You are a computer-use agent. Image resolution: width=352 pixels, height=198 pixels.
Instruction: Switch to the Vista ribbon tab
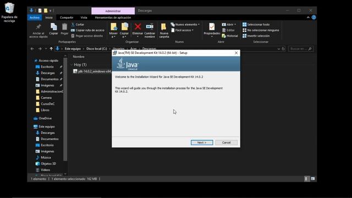coord(84,18)
